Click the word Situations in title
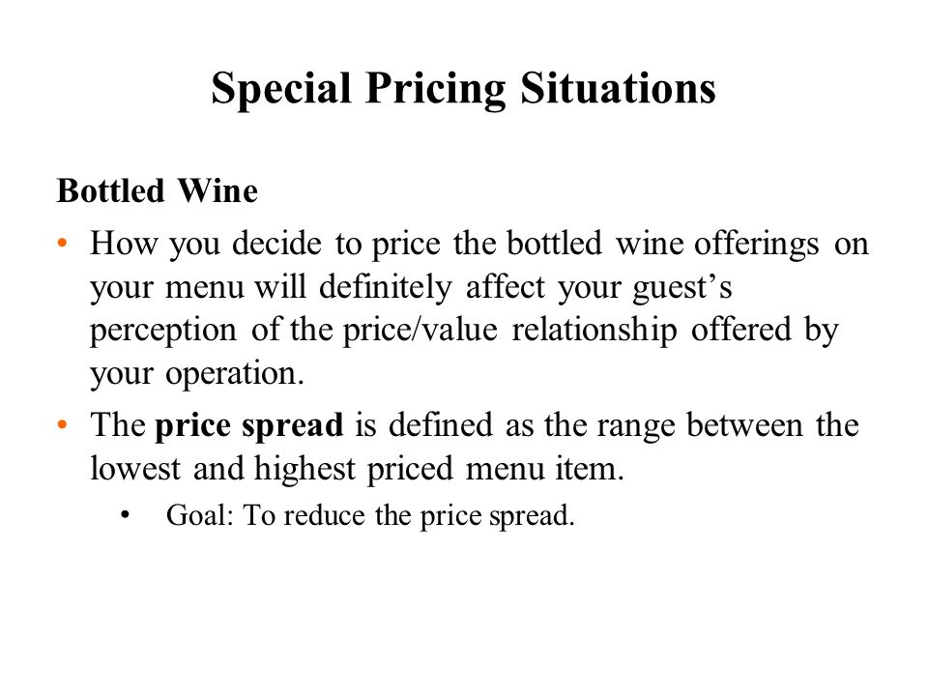 (x=618, y=88)
